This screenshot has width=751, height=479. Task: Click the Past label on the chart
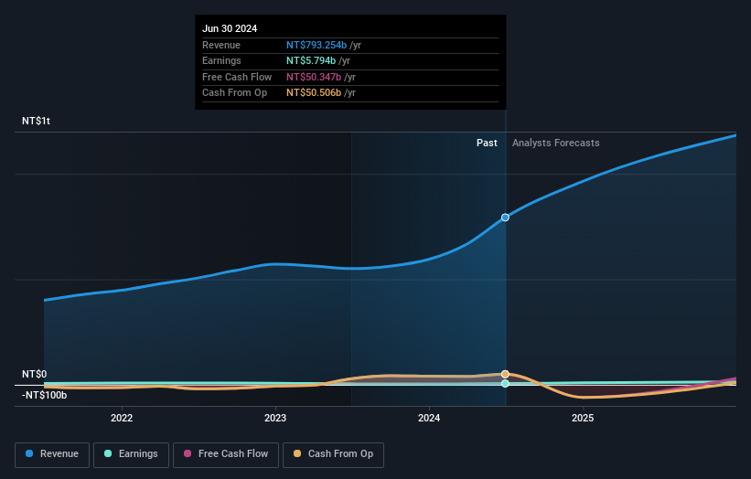(x=487, y=144)
